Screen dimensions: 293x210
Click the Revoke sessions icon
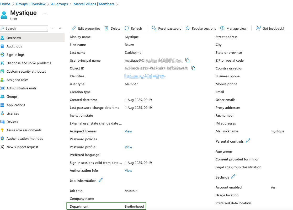[188, 28]
